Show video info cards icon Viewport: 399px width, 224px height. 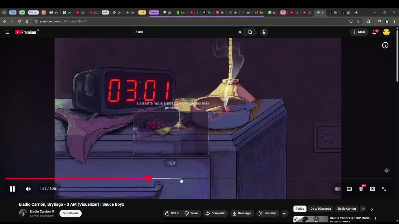pyautogui.click(x=385, y=45)
